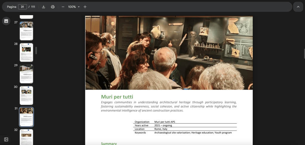Image resolution: width=305 pixels, height=145 pixels.
Task: Click the thumbnail panel scrollbar handle
Action: coord(36,51)
